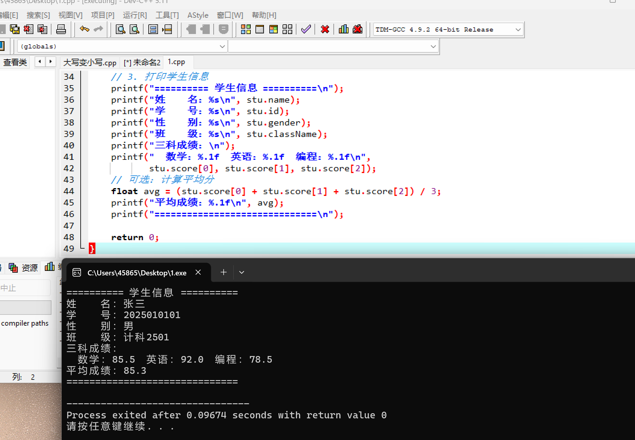Click the Find magnifier icon
Viewport: 635px width, 440px height.
tap(120, 29)
